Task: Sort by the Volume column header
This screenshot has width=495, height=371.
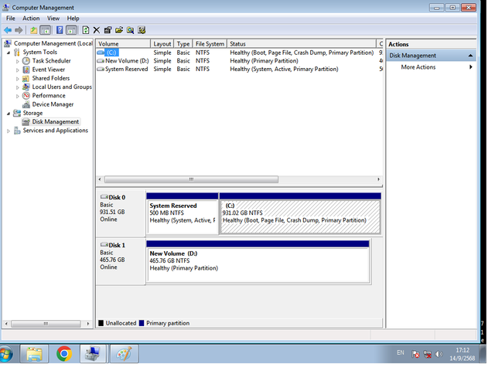Action: coord(123,44)
